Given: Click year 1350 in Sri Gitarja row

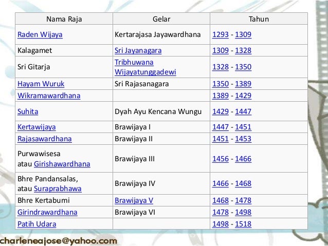Looking at the screenshot, I should click(x=243, y=67).
